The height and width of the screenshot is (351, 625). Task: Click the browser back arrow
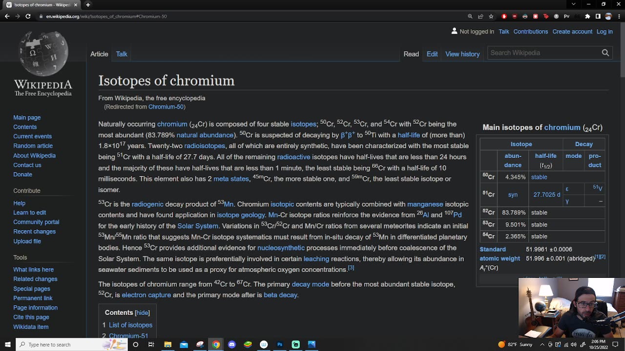point(7,16)
